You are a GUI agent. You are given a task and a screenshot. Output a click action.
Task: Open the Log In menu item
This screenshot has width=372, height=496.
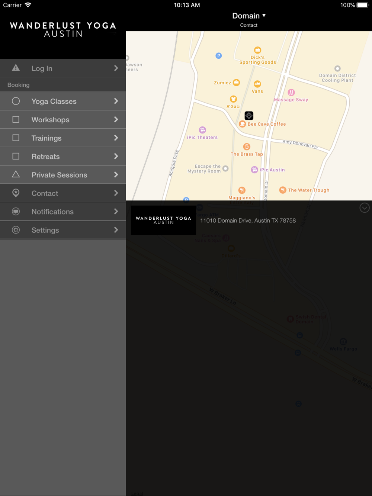[63, 68]
